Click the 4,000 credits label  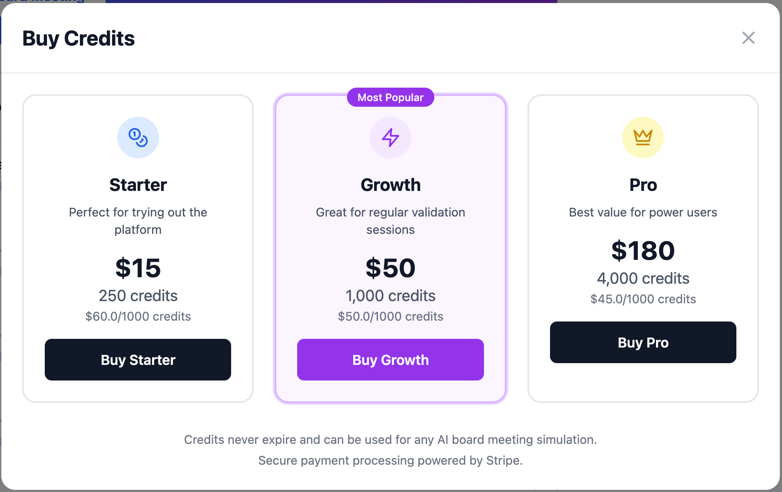tap(643, 279)
